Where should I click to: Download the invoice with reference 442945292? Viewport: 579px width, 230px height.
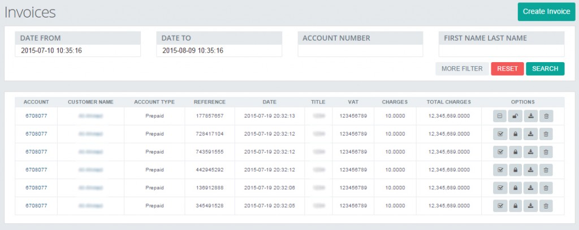tap(530, 170)
